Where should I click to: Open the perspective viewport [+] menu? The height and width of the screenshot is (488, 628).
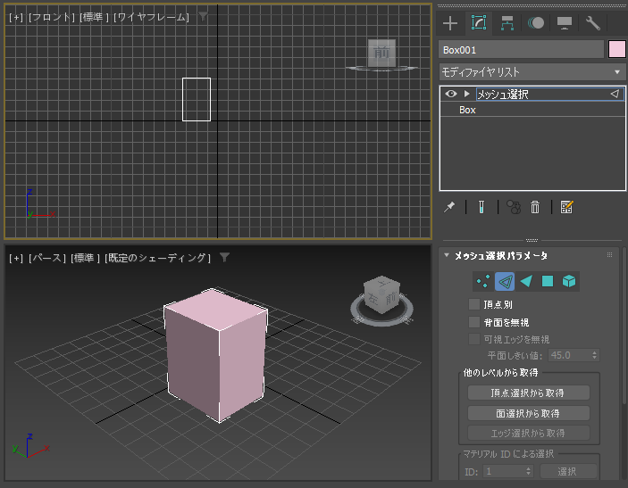15,258
